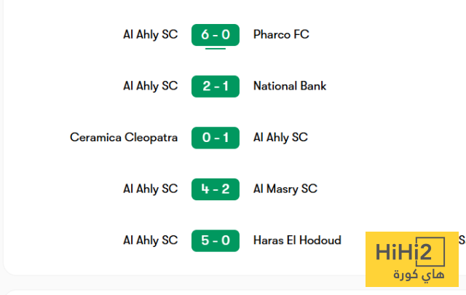Select the 0 - 1 score badge
Viewport: 466px width, 295px height.
pyautogui.click(x=216, y=137)
